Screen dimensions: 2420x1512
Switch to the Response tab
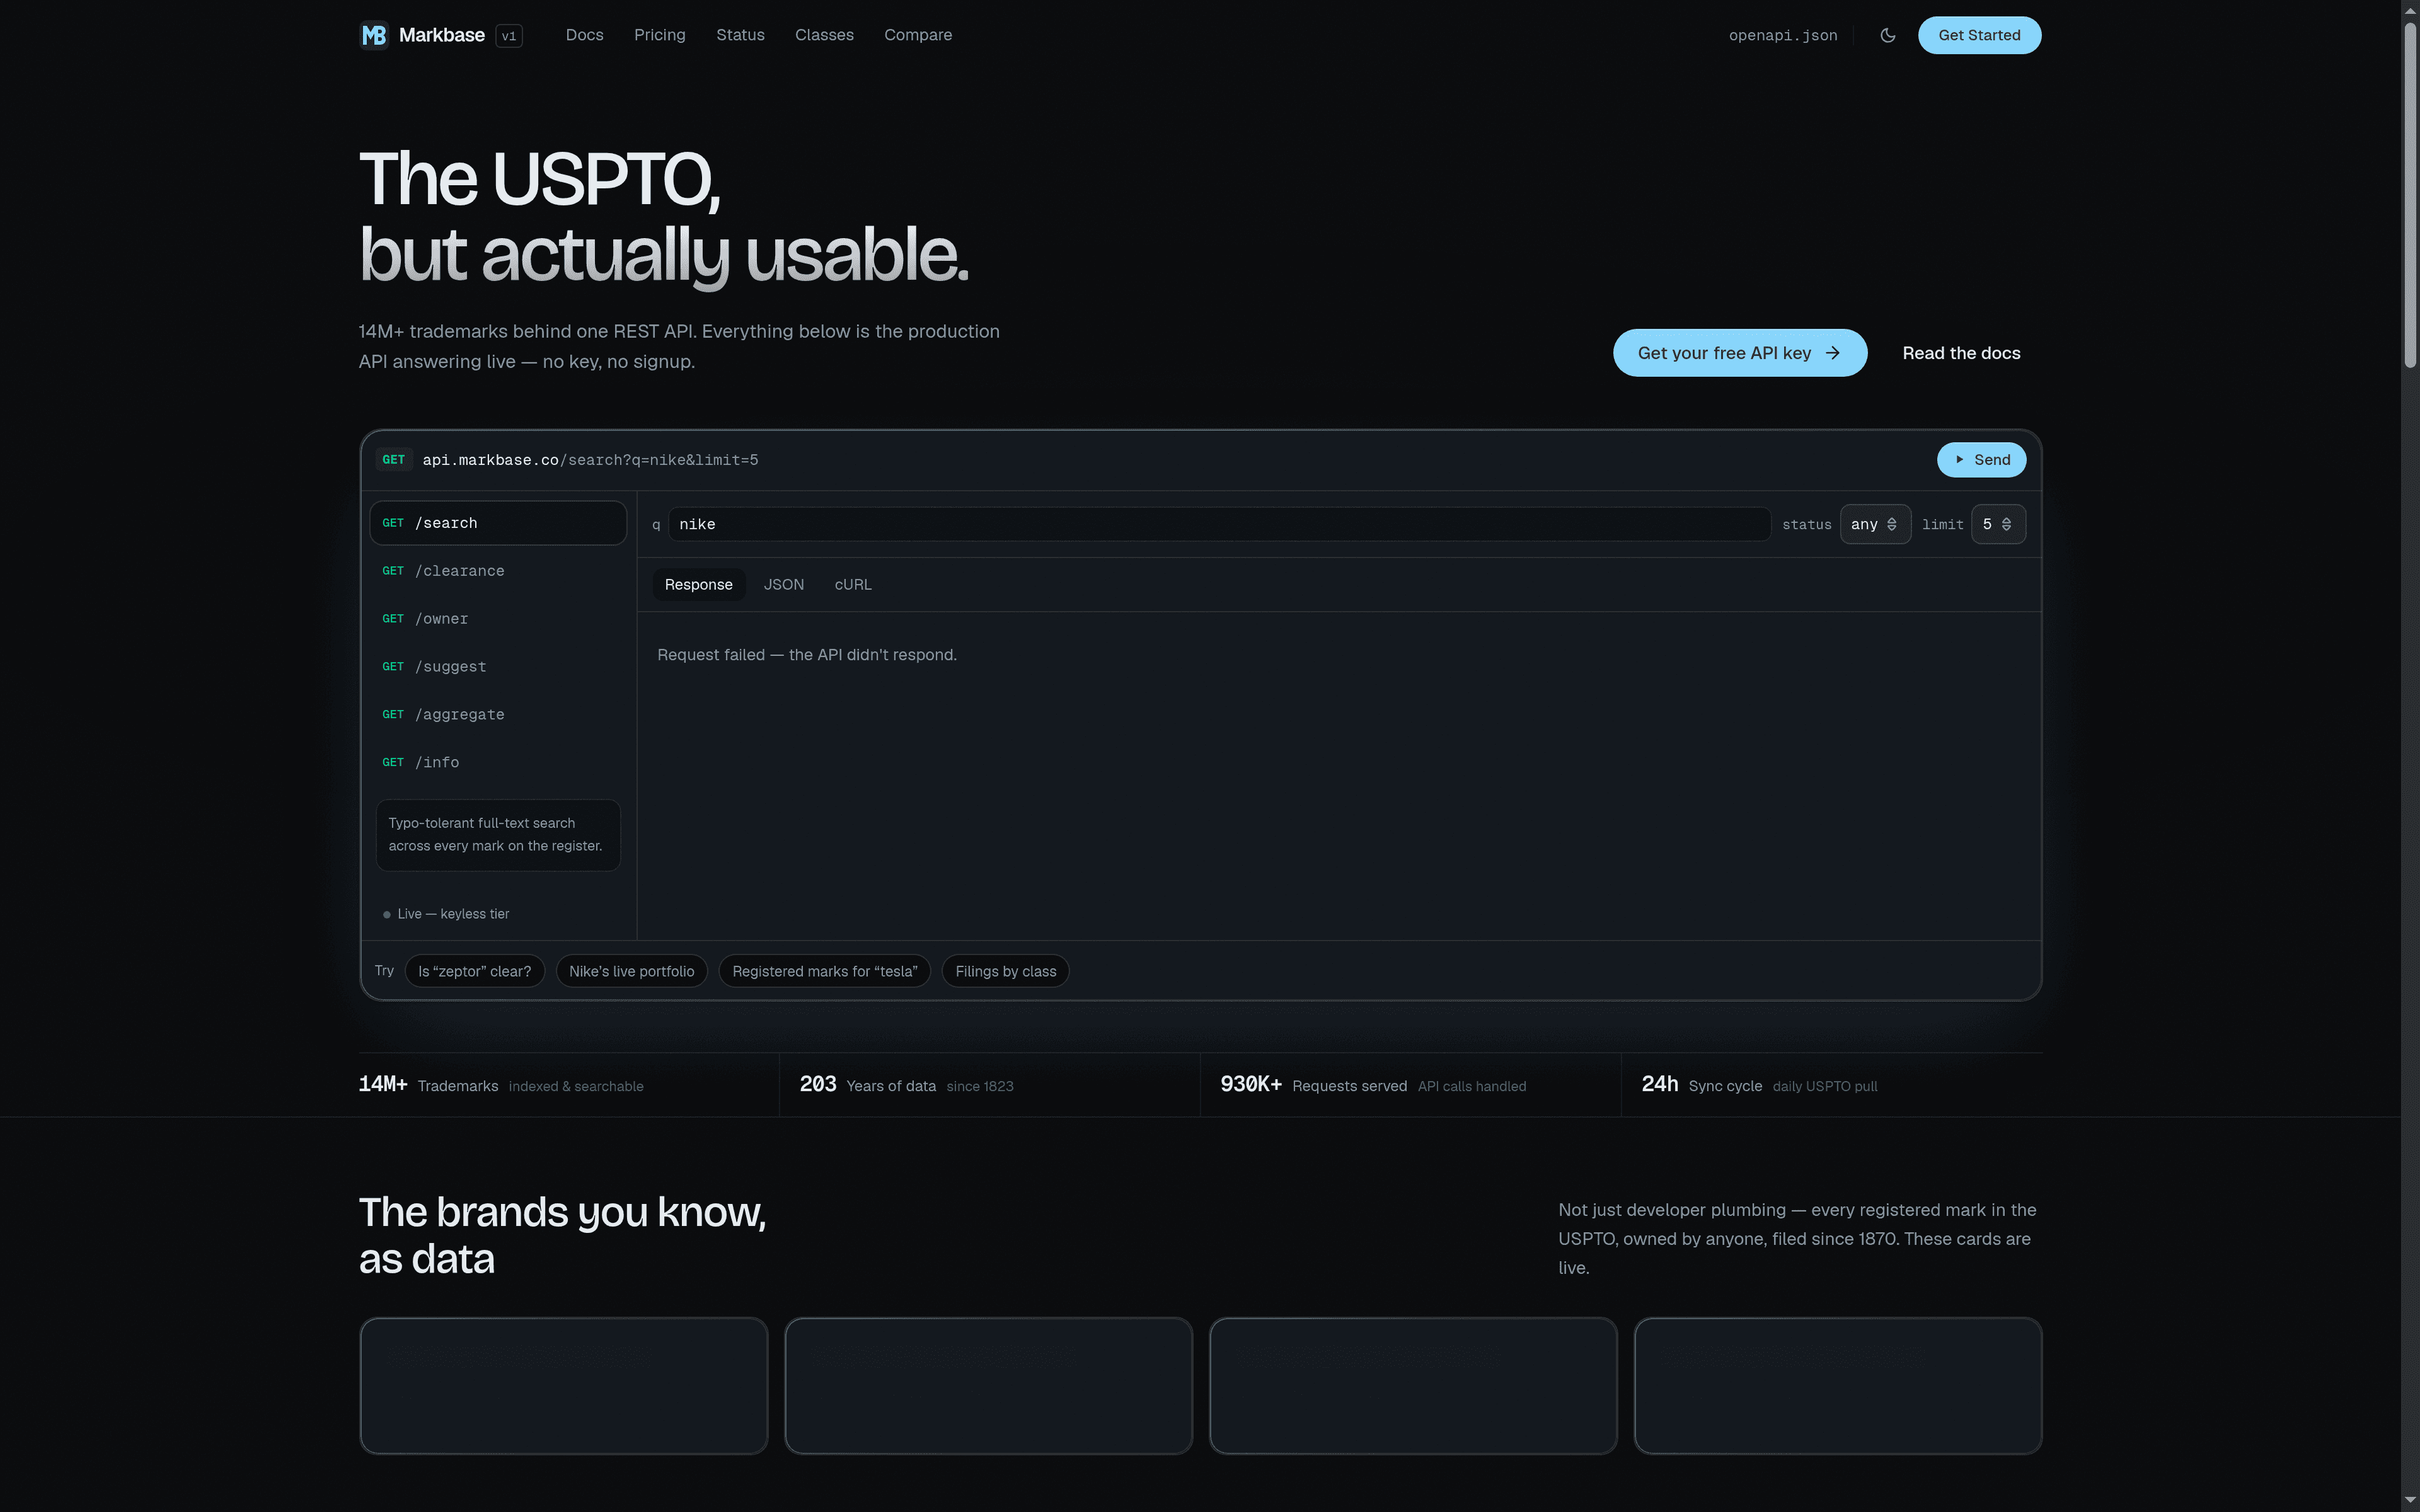[x=698, y=585]
